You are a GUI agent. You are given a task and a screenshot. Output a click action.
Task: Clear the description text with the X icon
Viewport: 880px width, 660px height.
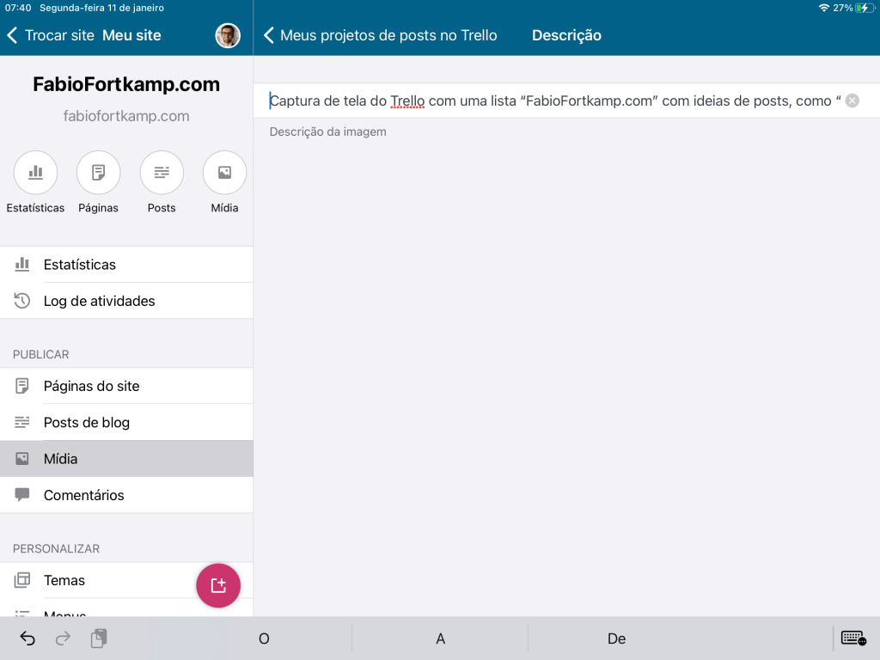(x=852, y=101)
